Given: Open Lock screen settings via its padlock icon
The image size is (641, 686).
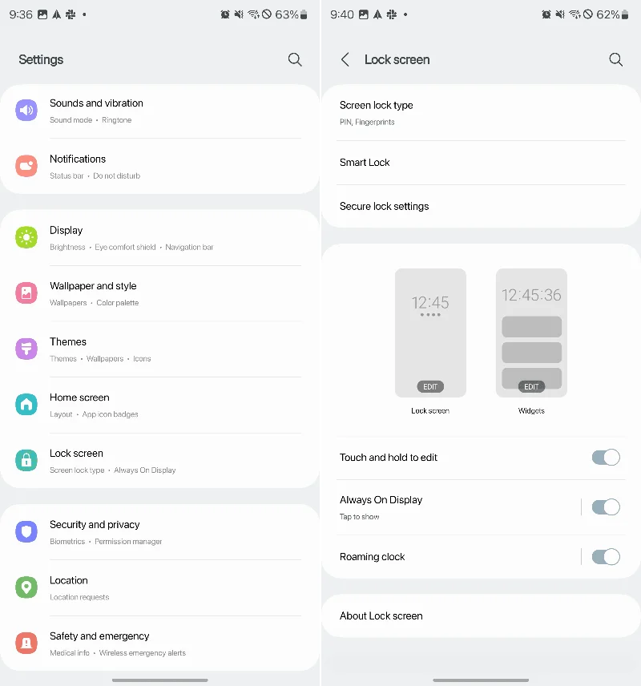Looking at the screenshot, I should (x=26, y=460).
